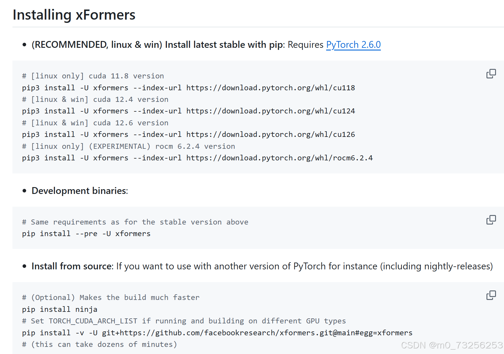Click the cu126 pip3 install command line
504x354 pixels.
[188, 135]
